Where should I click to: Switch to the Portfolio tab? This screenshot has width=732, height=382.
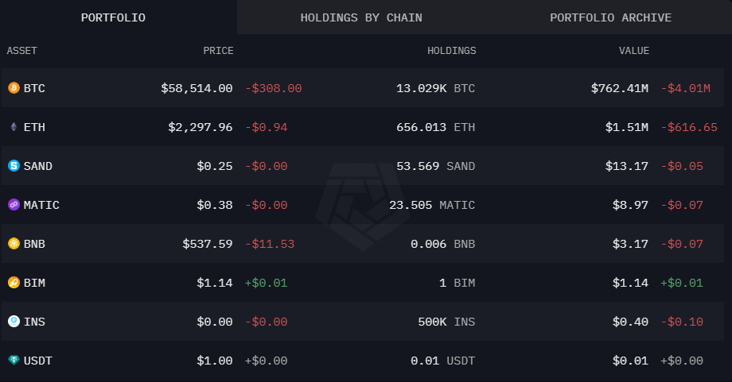click(x=113, y=17)
